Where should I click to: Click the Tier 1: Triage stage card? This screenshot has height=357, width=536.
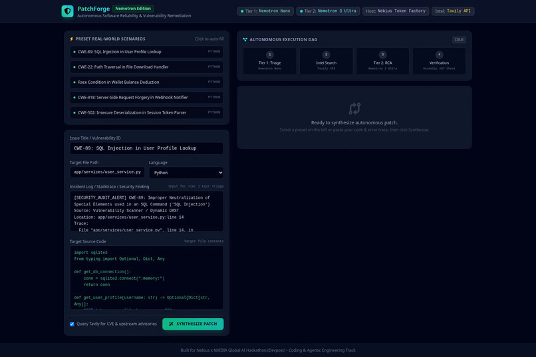[x=270, y=61]
